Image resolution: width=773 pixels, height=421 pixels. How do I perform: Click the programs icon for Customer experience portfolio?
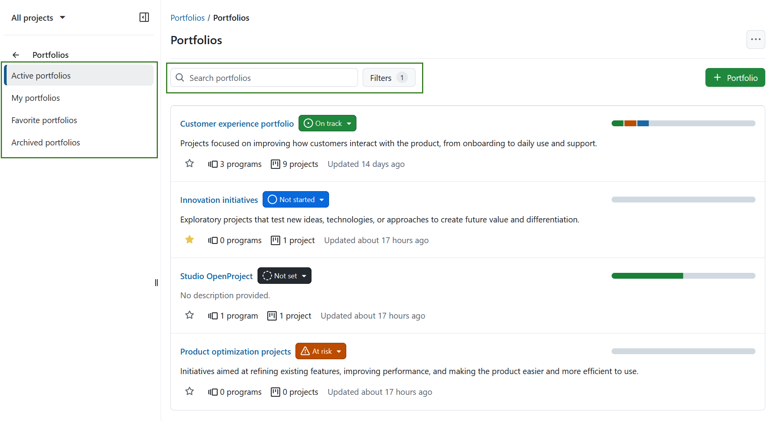click(x=213, y=164)
